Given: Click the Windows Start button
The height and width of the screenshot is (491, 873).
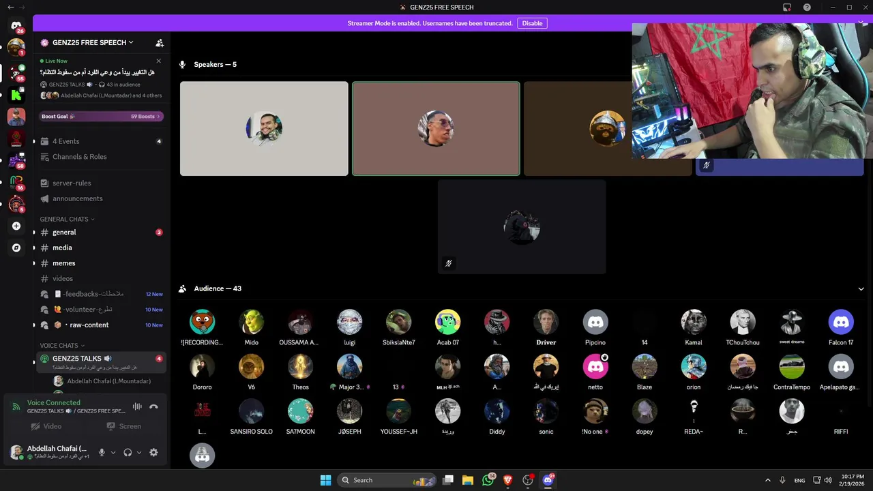Looking at the screenshot, I should (325, 480).
